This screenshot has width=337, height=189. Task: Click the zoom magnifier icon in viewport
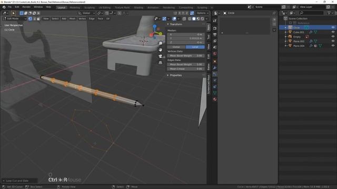click(160, 44)
